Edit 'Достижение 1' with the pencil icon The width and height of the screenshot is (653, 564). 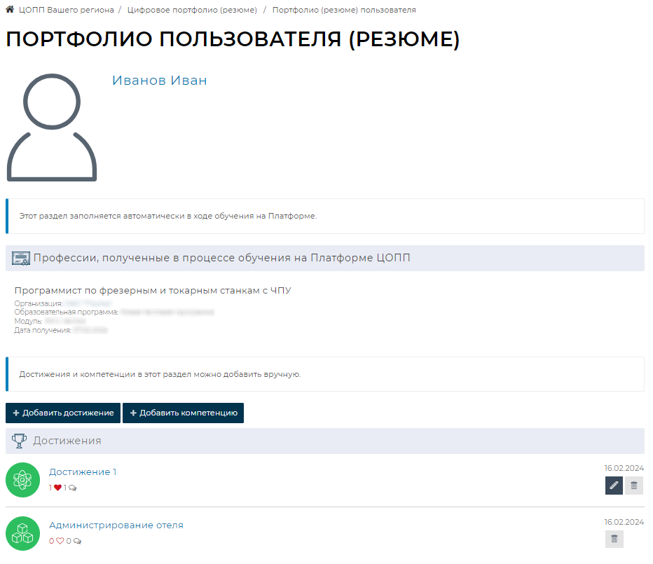(x=614, y=486)
